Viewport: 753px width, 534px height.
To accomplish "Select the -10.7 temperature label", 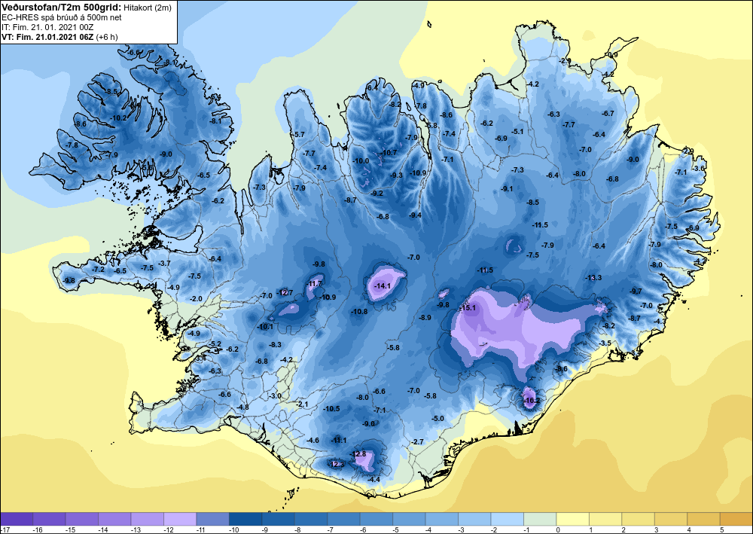I will point(389,153).
